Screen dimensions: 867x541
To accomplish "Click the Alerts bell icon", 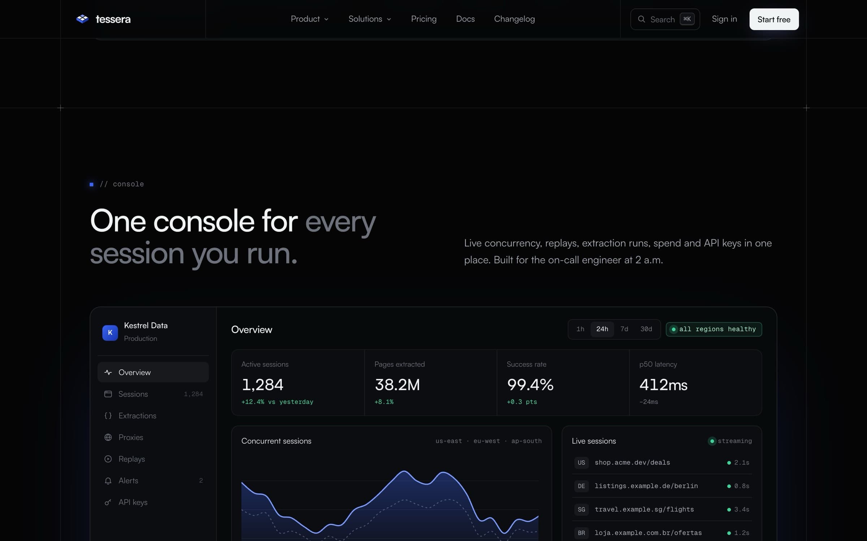I will [x=108, y=480].
